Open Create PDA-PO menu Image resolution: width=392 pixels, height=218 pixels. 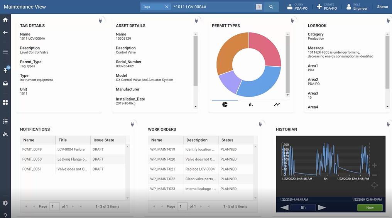coord(327,7)
